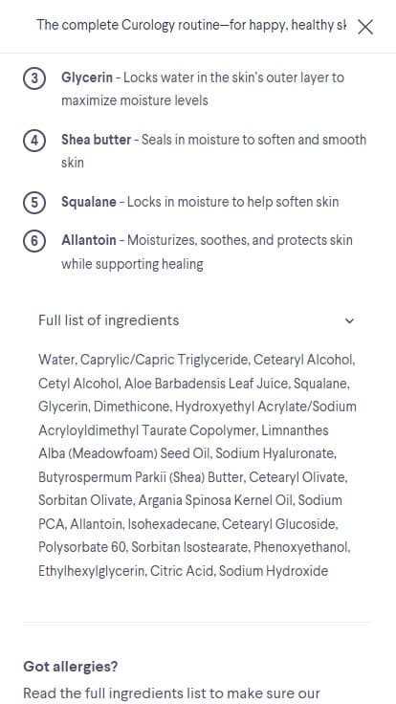Click the circled number 6 icon

point(34,241)
